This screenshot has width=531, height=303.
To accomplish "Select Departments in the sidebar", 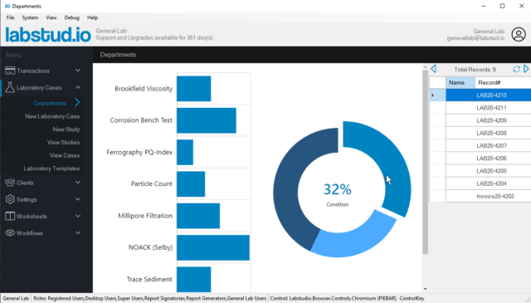I will point(50,104).
